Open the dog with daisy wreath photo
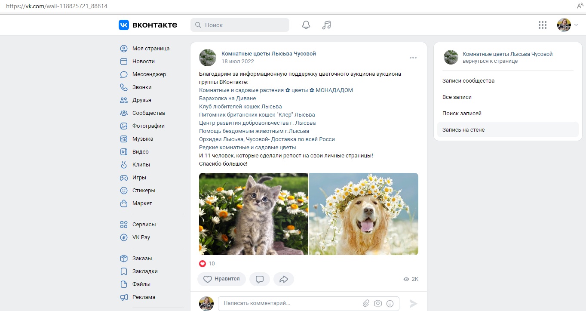This screenshot has width=586, height=311. (364, 214)
